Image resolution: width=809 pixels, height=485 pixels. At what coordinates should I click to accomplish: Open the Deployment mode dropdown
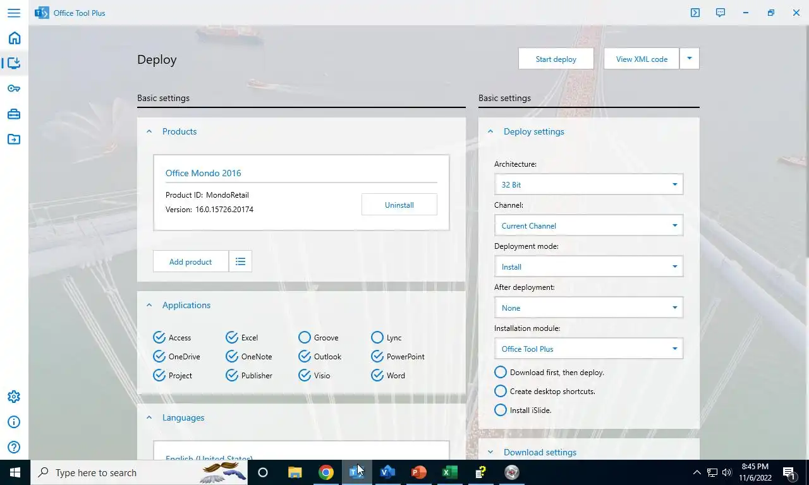tap(588, 266)
